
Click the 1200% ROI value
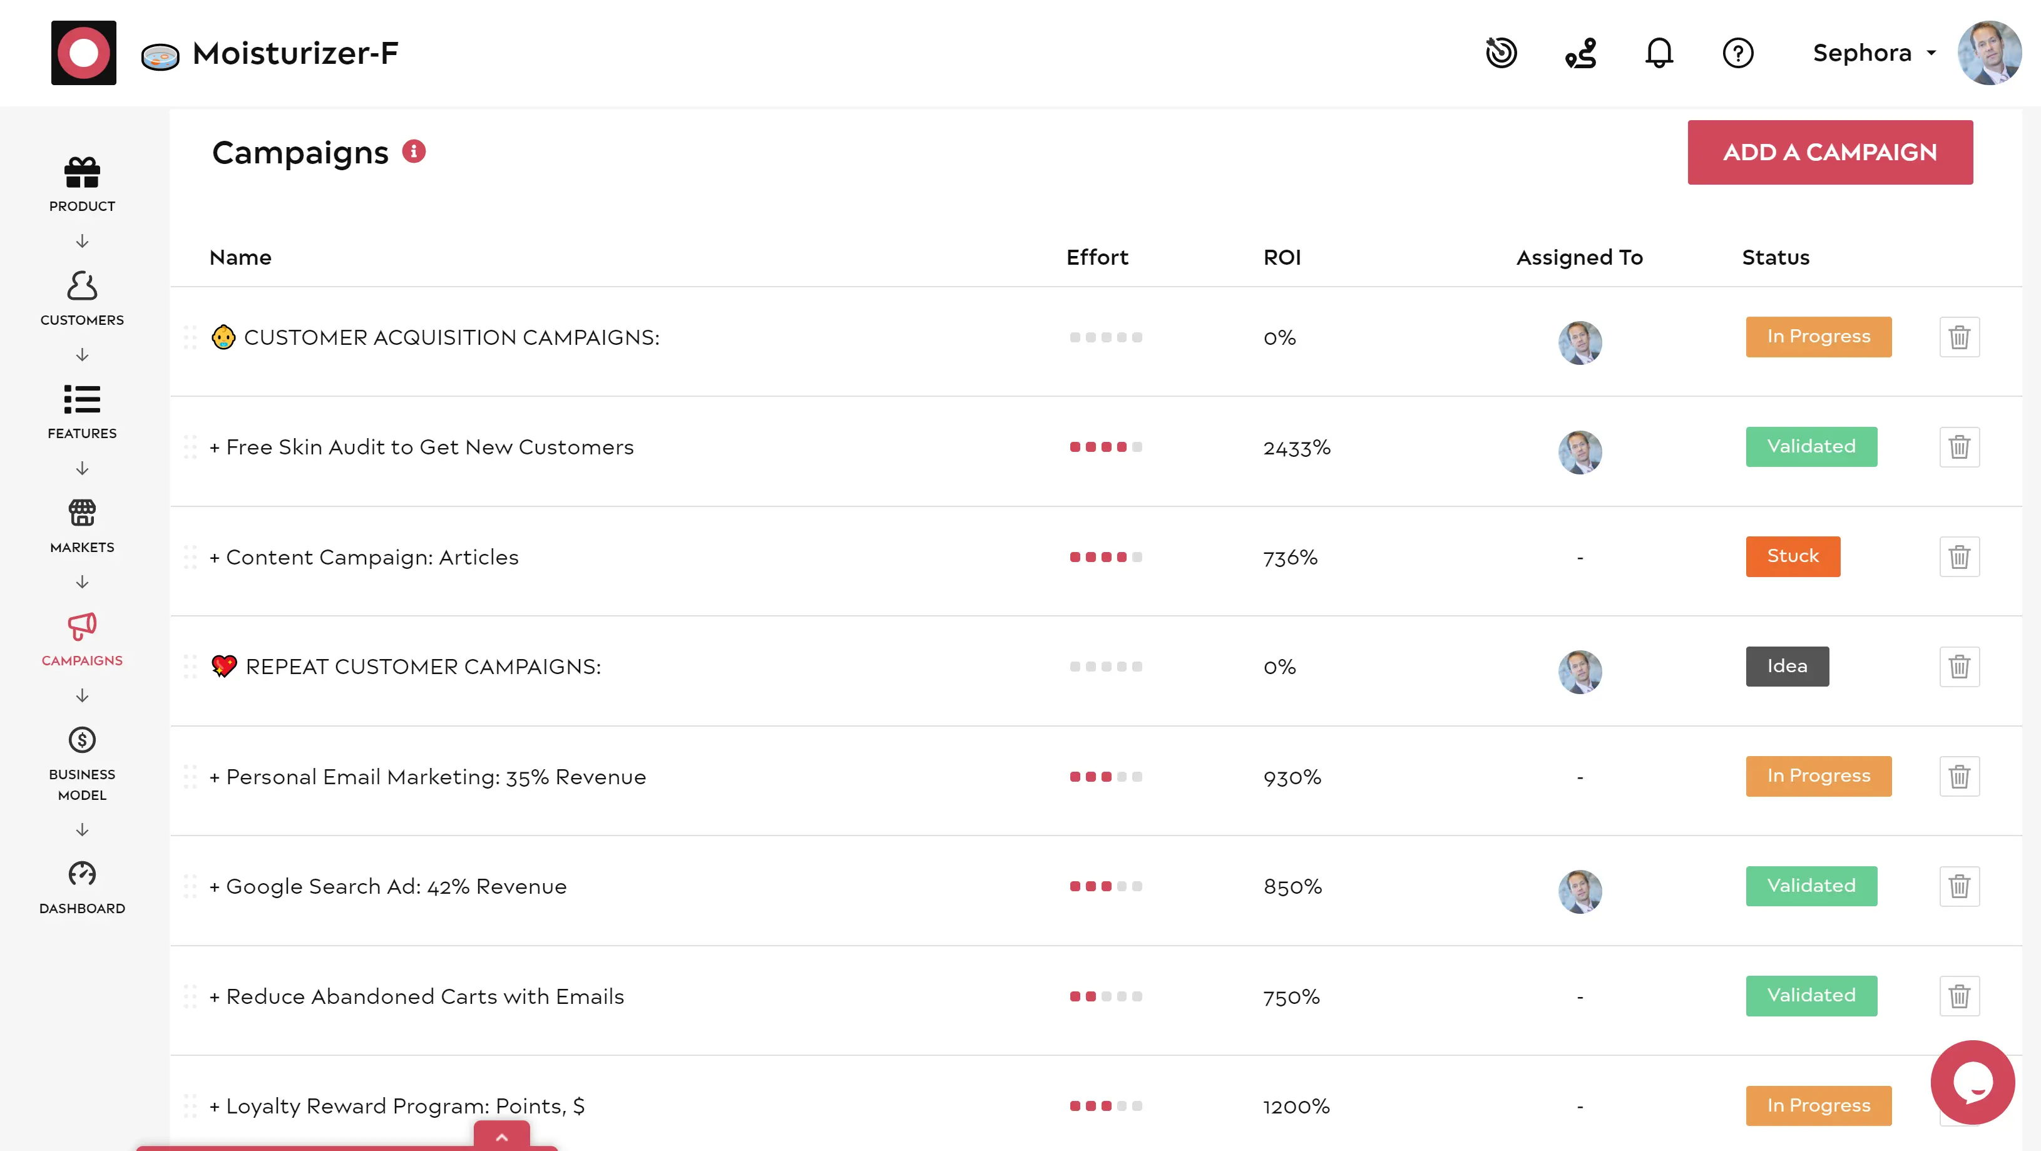(1296, 1106)
